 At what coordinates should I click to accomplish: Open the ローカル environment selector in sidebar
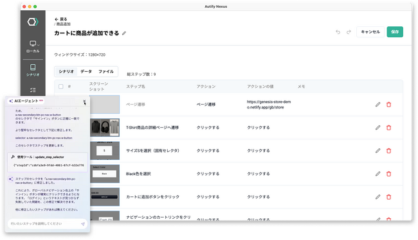click(x=33, y=47)
